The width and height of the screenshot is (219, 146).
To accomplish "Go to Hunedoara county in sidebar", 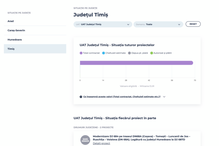I will 14,40.
